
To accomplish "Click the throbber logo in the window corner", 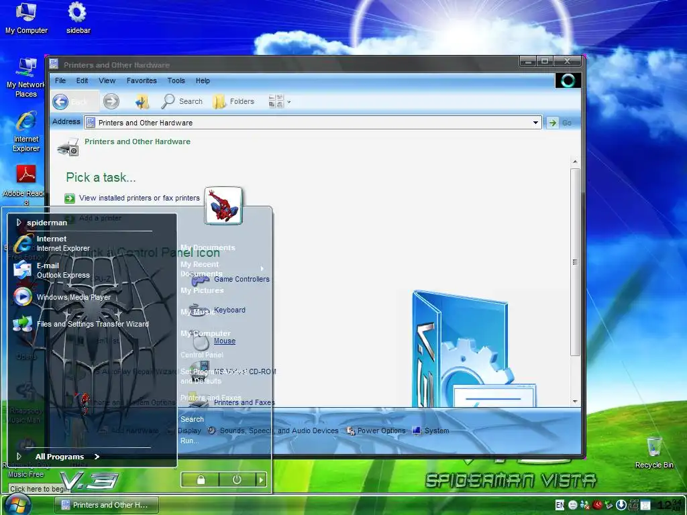I will tap(568, 80).
